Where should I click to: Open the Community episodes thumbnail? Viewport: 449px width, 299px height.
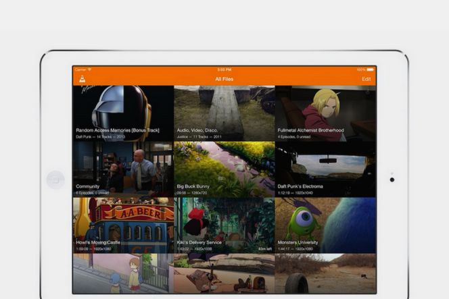point(123,169)
